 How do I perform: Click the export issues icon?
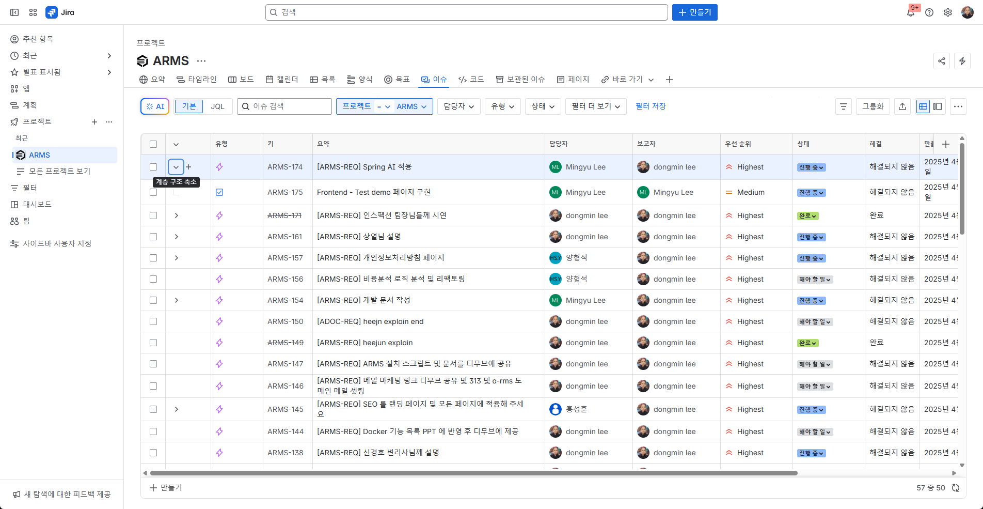pos(902,106)
